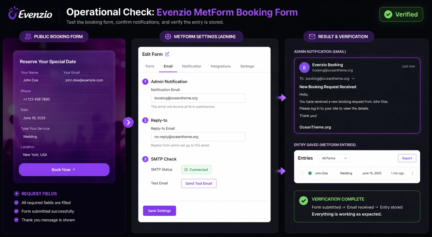Open the All Forms dropdown
This screenshot has width=432, height=237.
tap(334, 158)
